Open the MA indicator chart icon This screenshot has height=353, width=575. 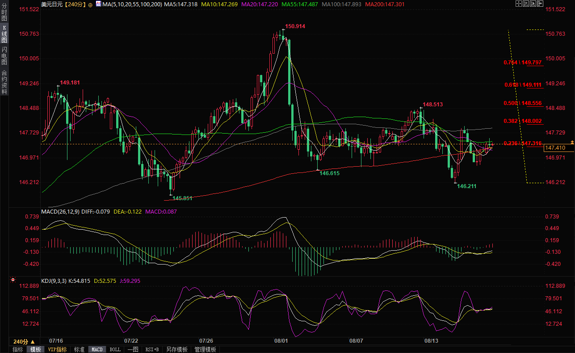pyautogui.click(x=98, y=4)
